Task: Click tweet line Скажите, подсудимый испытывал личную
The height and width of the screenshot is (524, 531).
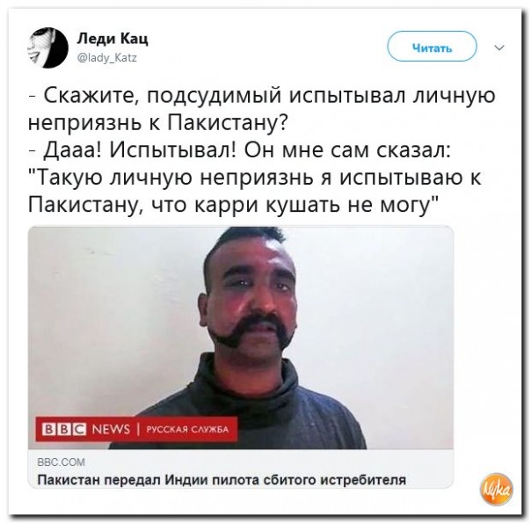Action: pyautogui.click(x=261, y=95)
